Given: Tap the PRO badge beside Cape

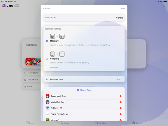Looking at the screenshot, I should click(17, 6).
